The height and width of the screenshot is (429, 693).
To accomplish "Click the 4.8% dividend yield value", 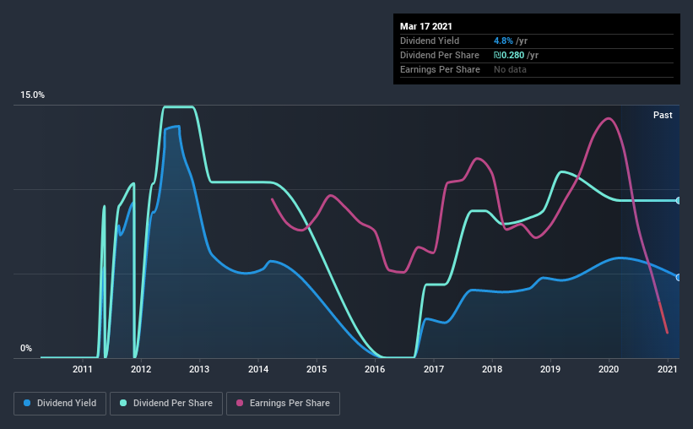I will tap(503, 41).
